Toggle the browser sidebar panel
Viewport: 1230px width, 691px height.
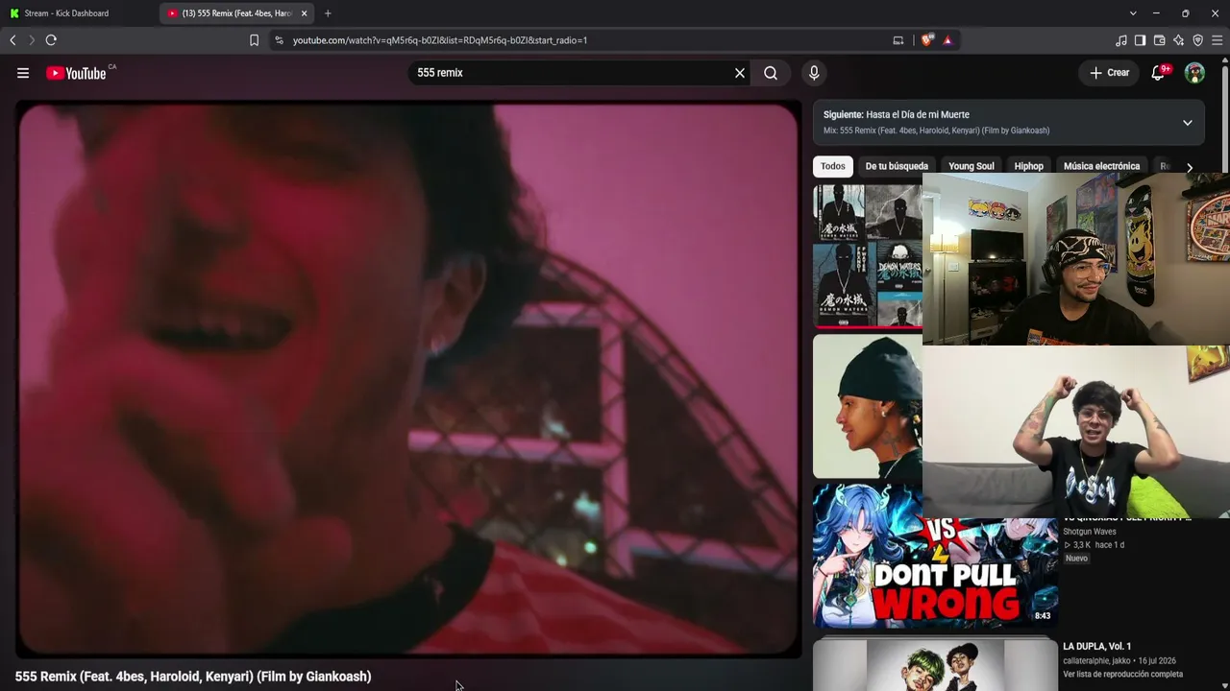click(x=1141, y=40)
